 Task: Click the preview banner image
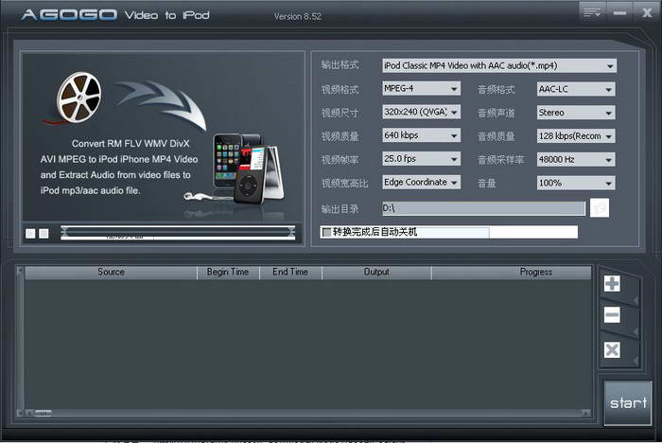click(x=164, y=136)
